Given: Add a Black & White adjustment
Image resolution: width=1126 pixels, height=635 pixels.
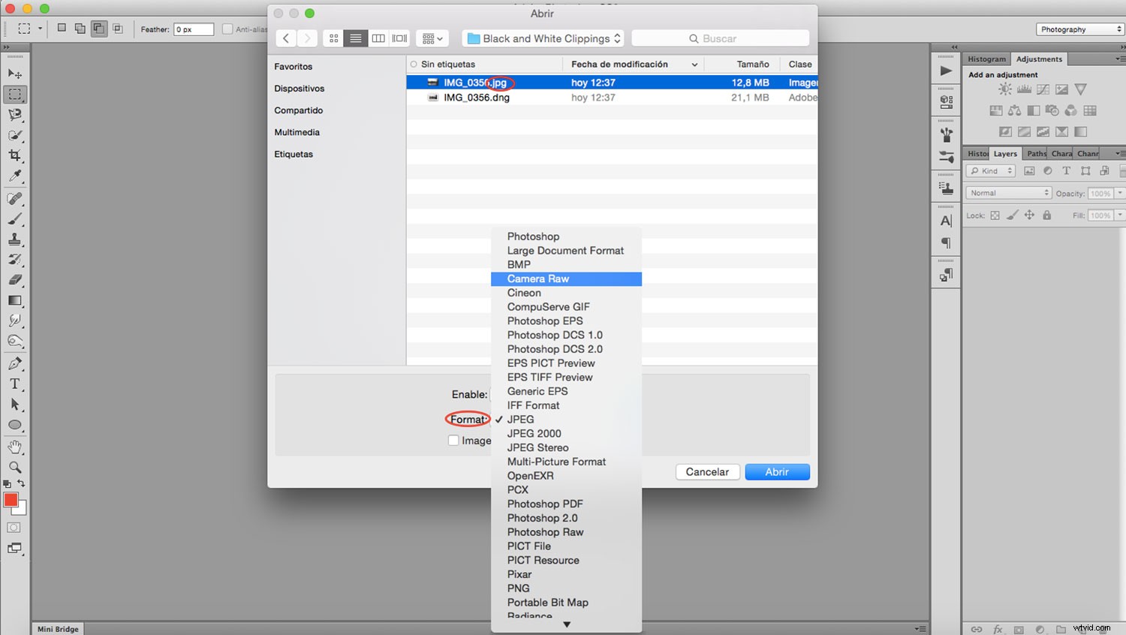Looking at the screenshot, I should pos(1034,110).
